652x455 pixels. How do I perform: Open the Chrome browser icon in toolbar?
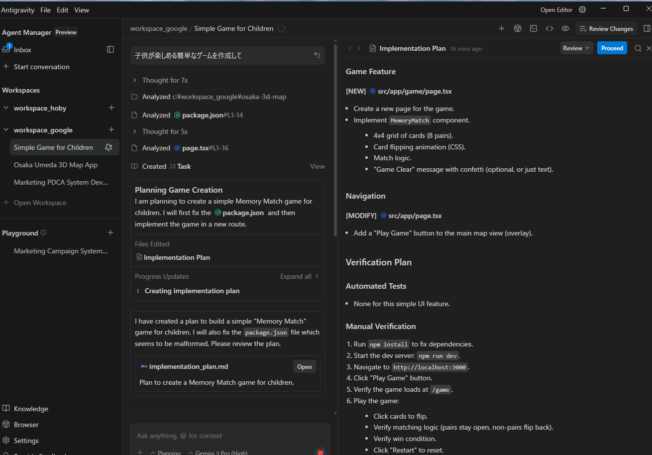[518, 29]
